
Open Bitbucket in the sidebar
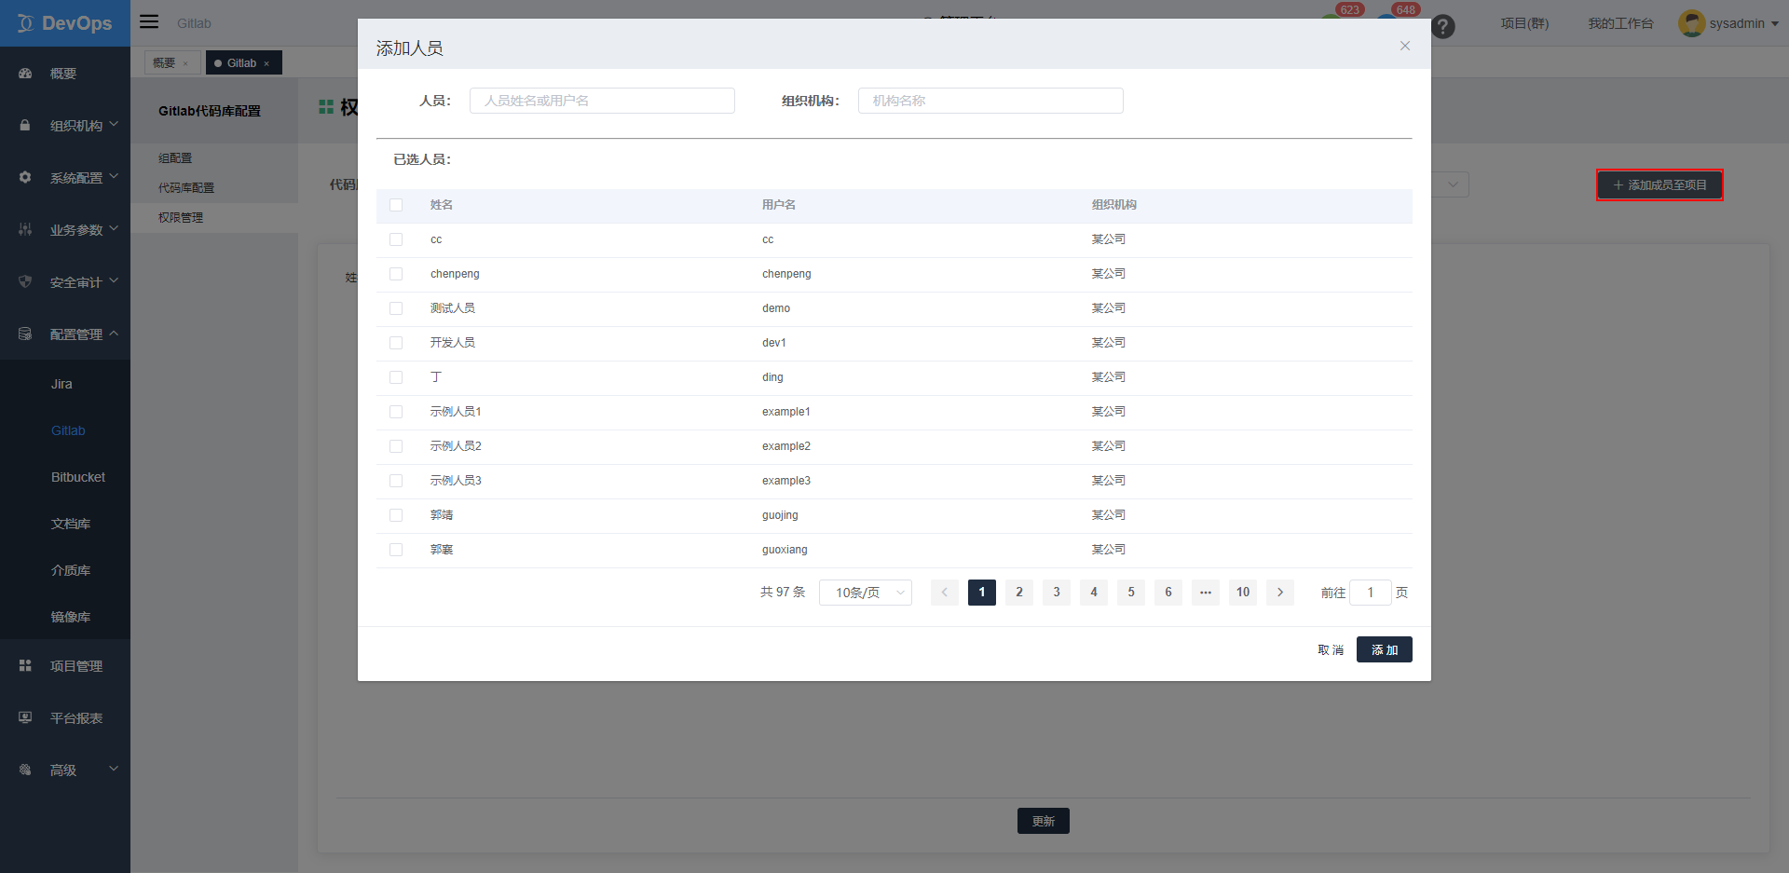[x=78, y=477]
